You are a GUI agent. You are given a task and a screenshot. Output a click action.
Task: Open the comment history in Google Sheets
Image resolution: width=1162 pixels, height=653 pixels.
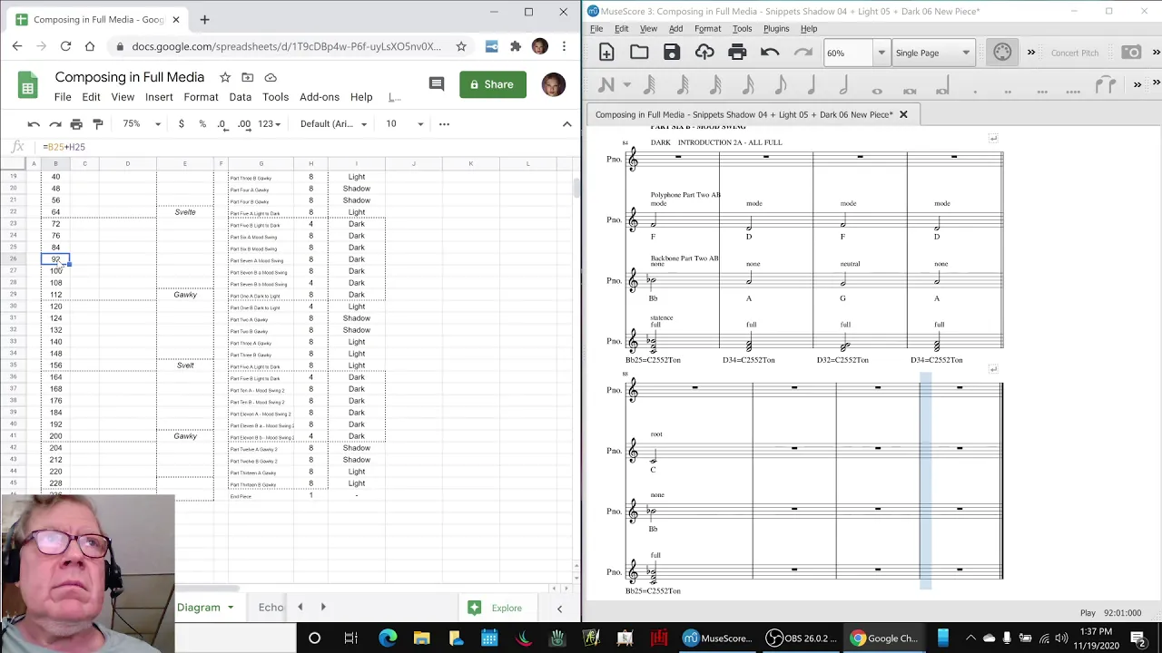(x=437, y=84)
